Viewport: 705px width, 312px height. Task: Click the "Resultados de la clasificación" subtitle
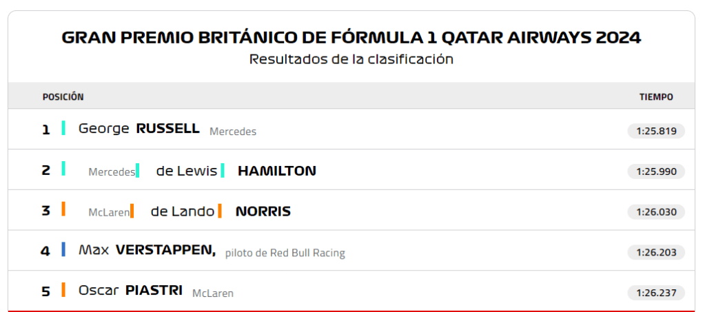[x=351, y=59]
